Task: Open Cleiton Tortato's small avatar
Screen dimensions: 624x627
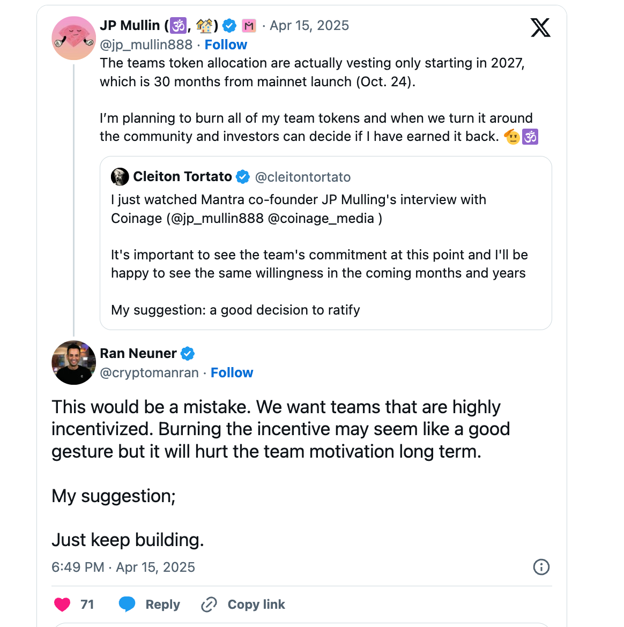Action: click(120, 177)
